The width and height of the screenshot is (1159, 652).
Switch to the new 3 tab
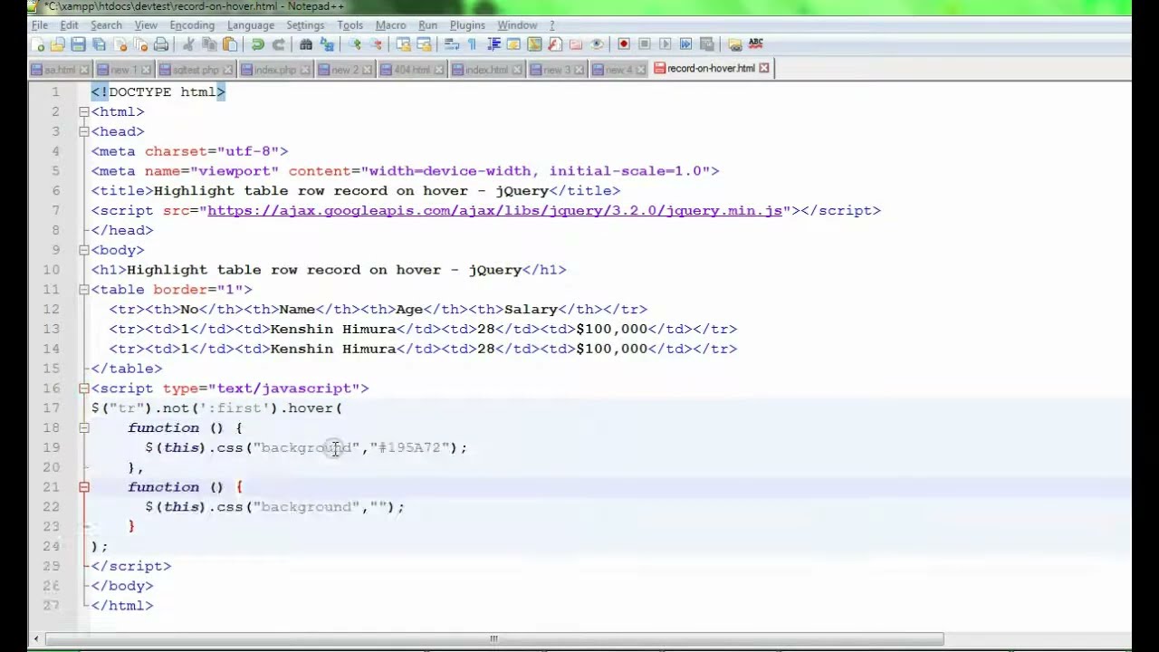coord(557,70)
